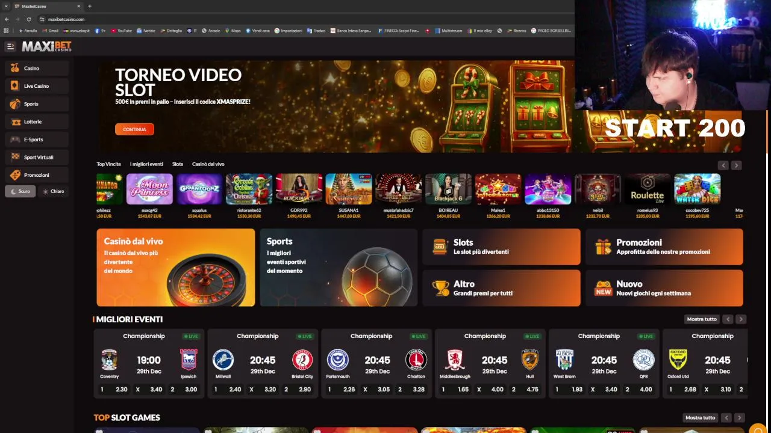Open the Blackjack 6 game thumbnail
The height and width of the screenshot is (433, 771).
tap(449, 189)
